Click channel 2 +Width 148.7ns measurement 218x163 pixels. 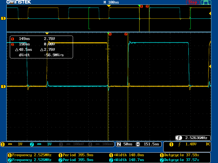pos(127,160)
